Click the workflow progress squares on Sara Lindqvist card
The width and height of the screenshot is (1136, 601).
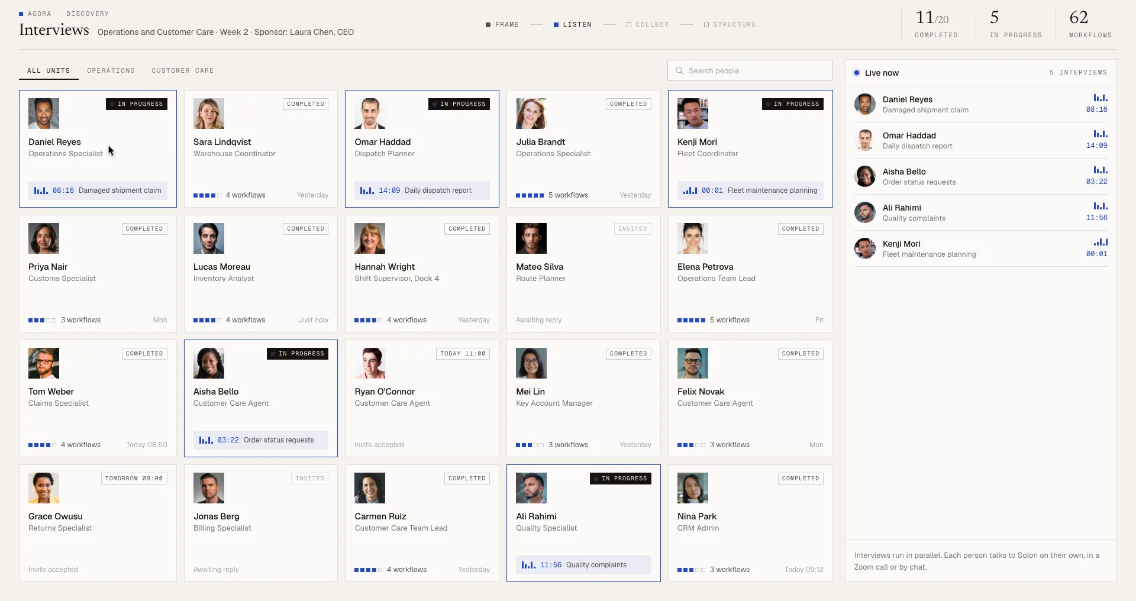pyautogui.click(x=207, y=195)
